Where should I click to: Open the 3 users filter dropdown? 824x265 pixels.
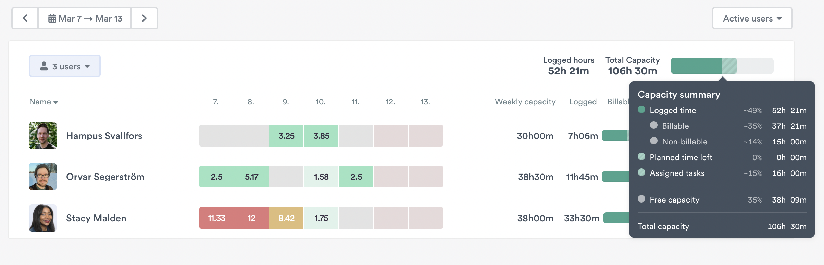[x=65, y=66]
